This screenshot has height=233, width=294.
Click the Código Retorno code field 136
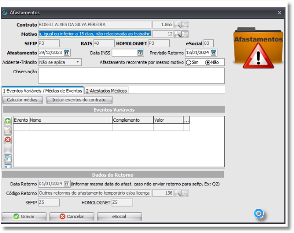click(x=163, y=193)
